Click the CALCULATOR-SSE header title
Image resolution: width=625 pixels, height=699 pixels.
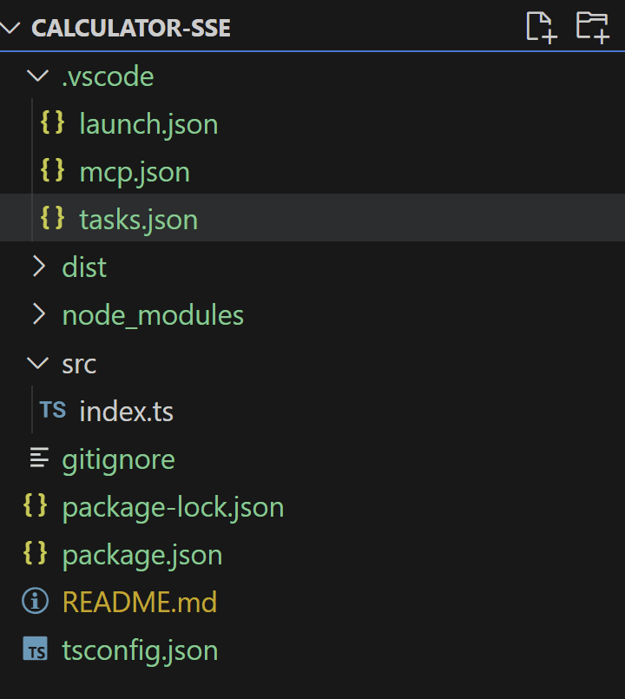click(131, 28)
